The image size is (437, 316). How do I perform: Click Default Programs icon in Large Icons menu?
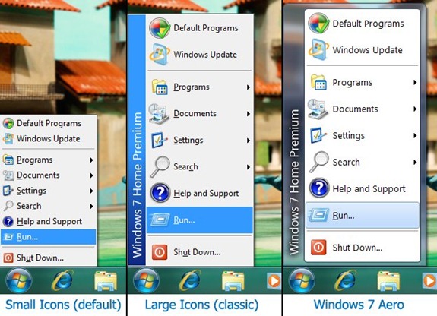[x=160, y=28]
